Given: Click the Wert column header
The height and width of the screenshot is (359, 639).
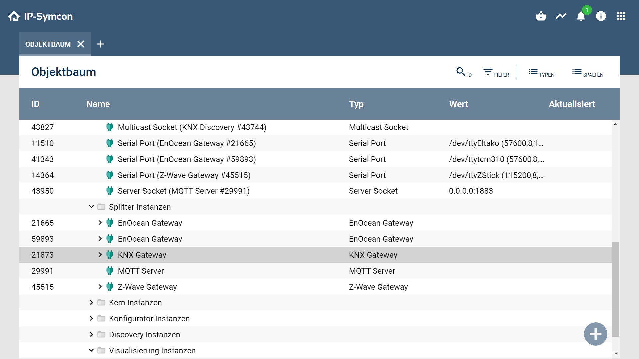Looking at the screenshot, I should pyautogui.click(x=459, y=104).
